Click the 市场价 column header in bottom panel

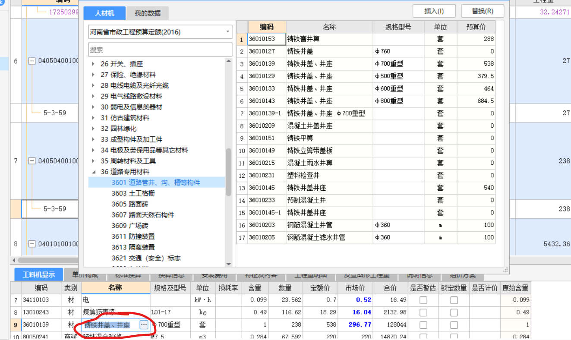tap(355, 288)
